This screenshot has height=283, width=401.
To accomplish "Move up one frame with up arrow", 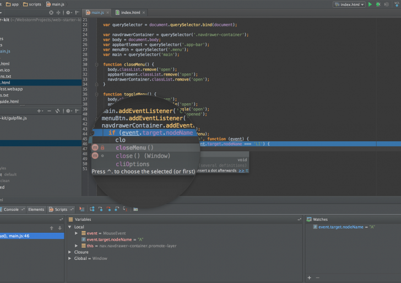I will point(52,227).
